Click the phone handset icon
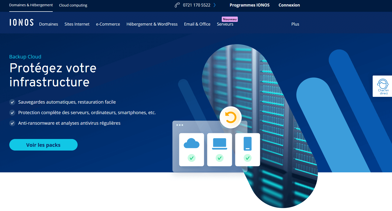 [x=177, y=5]
